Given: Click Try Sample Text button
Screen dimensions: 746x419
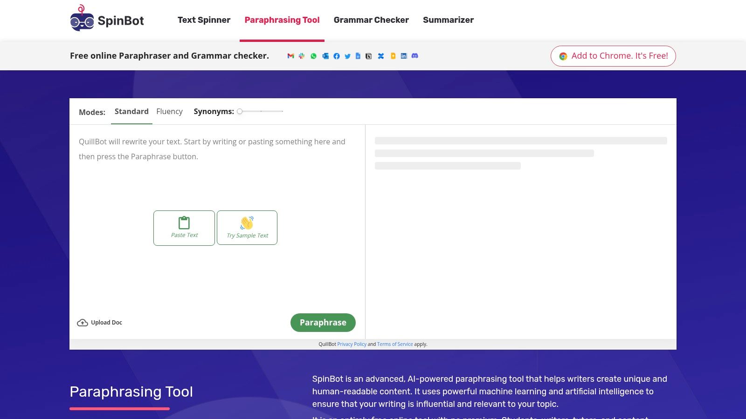Looking at the screenshot, I should point(247,228).
